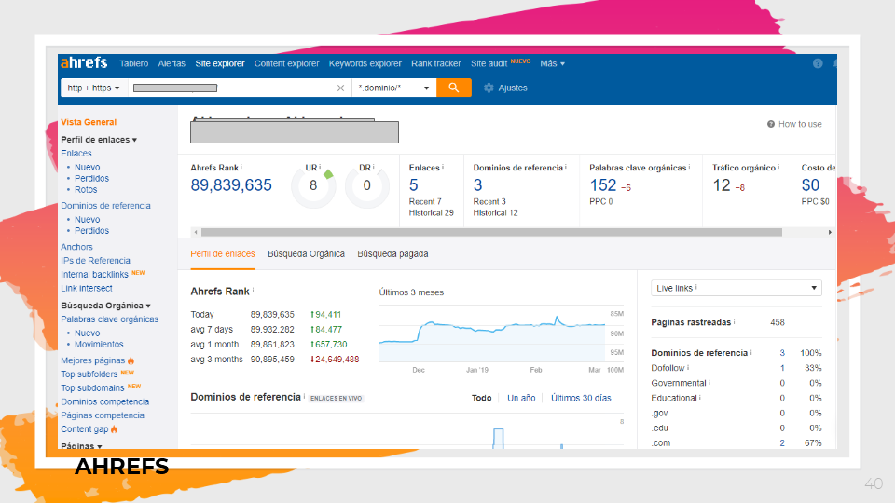Click Enlaces count 5
This screenshot has height=503, width=895.
(413, 185)
